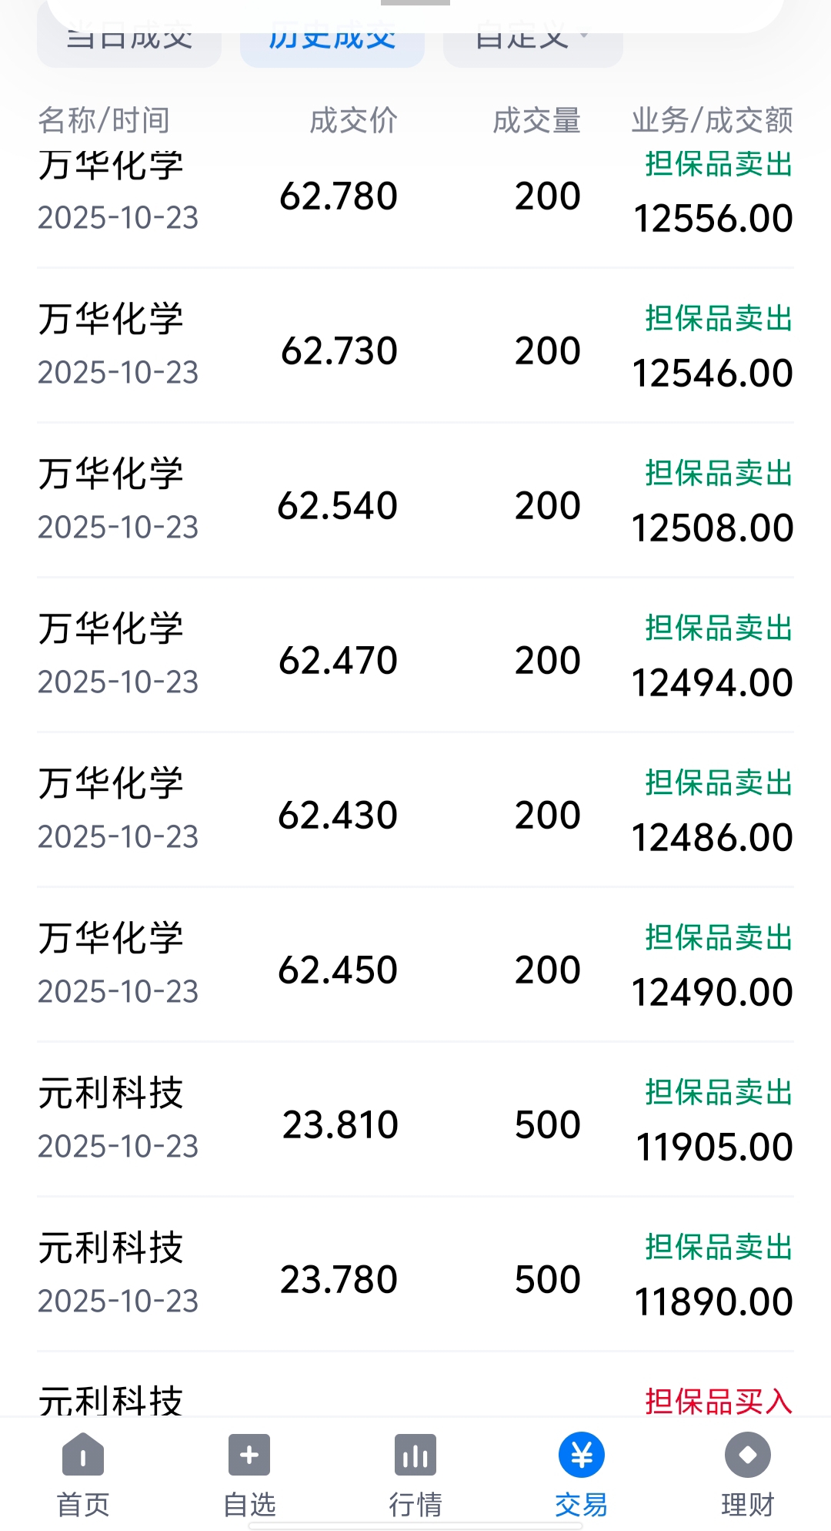The height and width of the screenshot is (1531, 831).
Task: Open 理财 diamond icon
Action: (747, 1455)
